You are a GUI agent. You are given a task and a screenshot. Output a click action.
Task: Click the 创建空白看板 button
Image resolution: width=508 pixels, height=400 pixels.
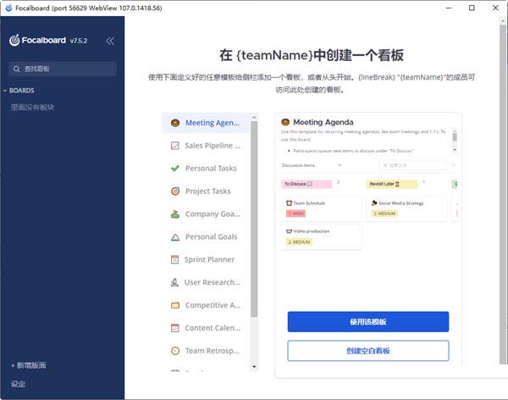[367, 351]
